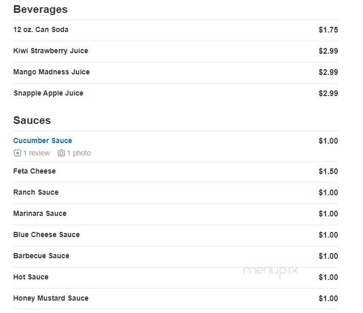Screen dimensions: 363x313
Task: Click the $1.50 Feta Cheese price
Action: tap(328, 171)
